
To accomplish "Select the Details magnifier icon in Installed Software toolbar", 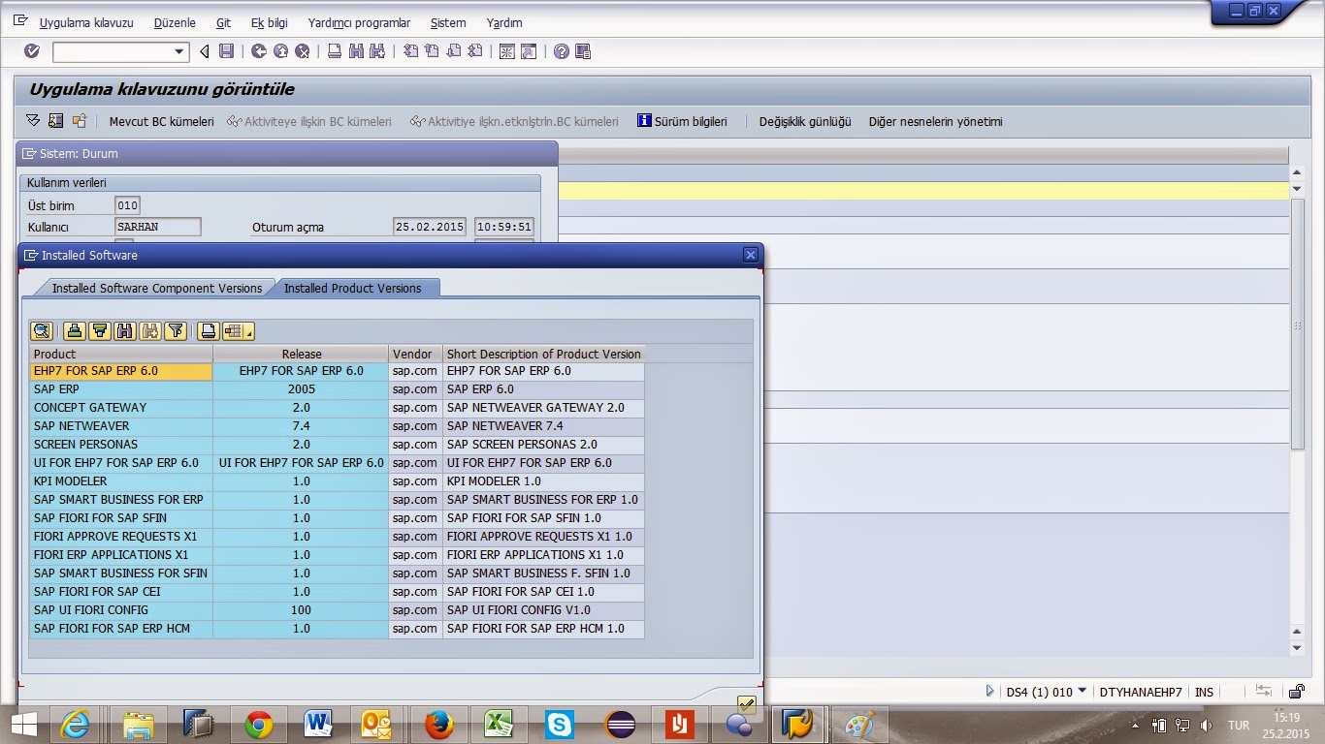I will tap(41, 331).
